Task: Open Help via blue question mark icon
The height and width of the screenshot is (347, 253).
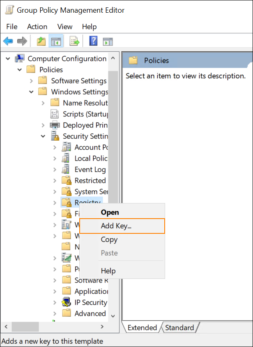Action: pyautogui.click(x=93, y=41)
